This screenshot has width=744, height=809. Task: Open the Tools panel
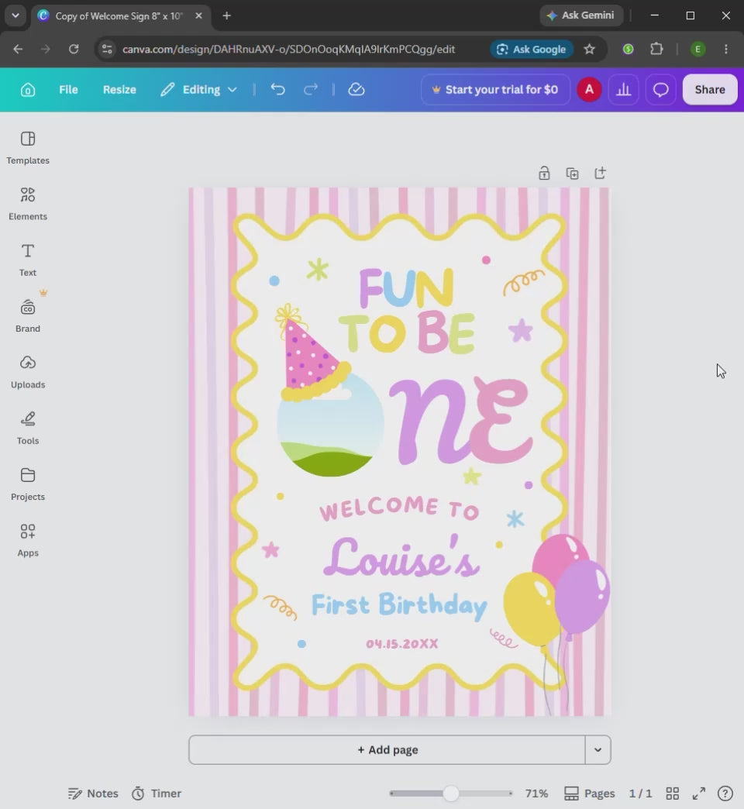tap(28, 429)
